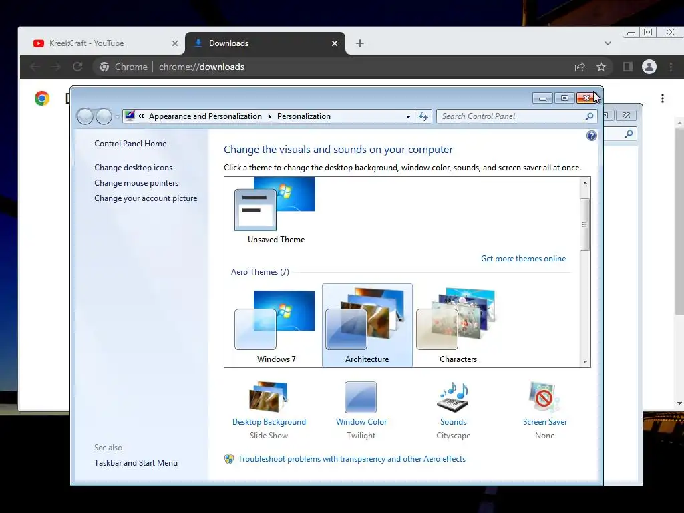Click Chrome's forward navigation arrow

(x=56, y=67)
